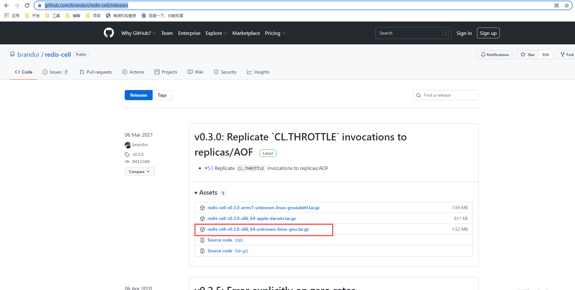
Task: Click the Star icon on the repo
Action: coord(523,55)
